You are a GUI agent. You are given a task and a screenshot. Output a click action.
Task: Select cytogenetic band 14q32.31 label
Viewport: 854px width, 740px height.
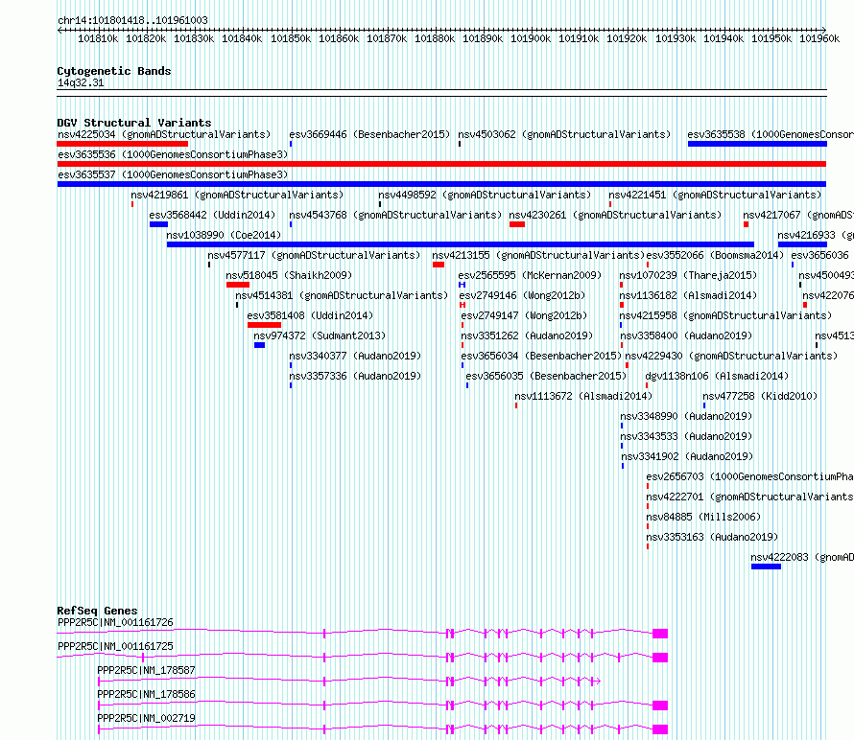coord(81,82)
